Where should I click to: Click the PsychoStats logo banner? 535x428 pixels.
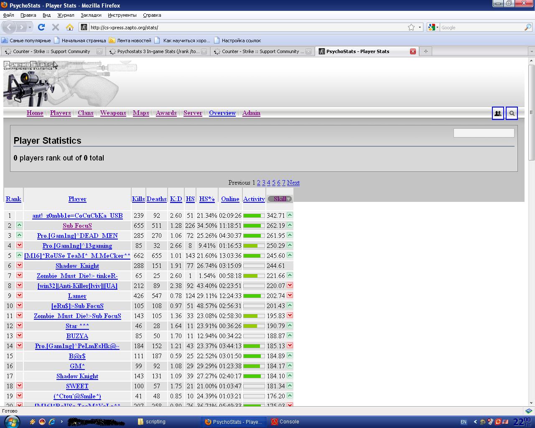coord(70,84)
